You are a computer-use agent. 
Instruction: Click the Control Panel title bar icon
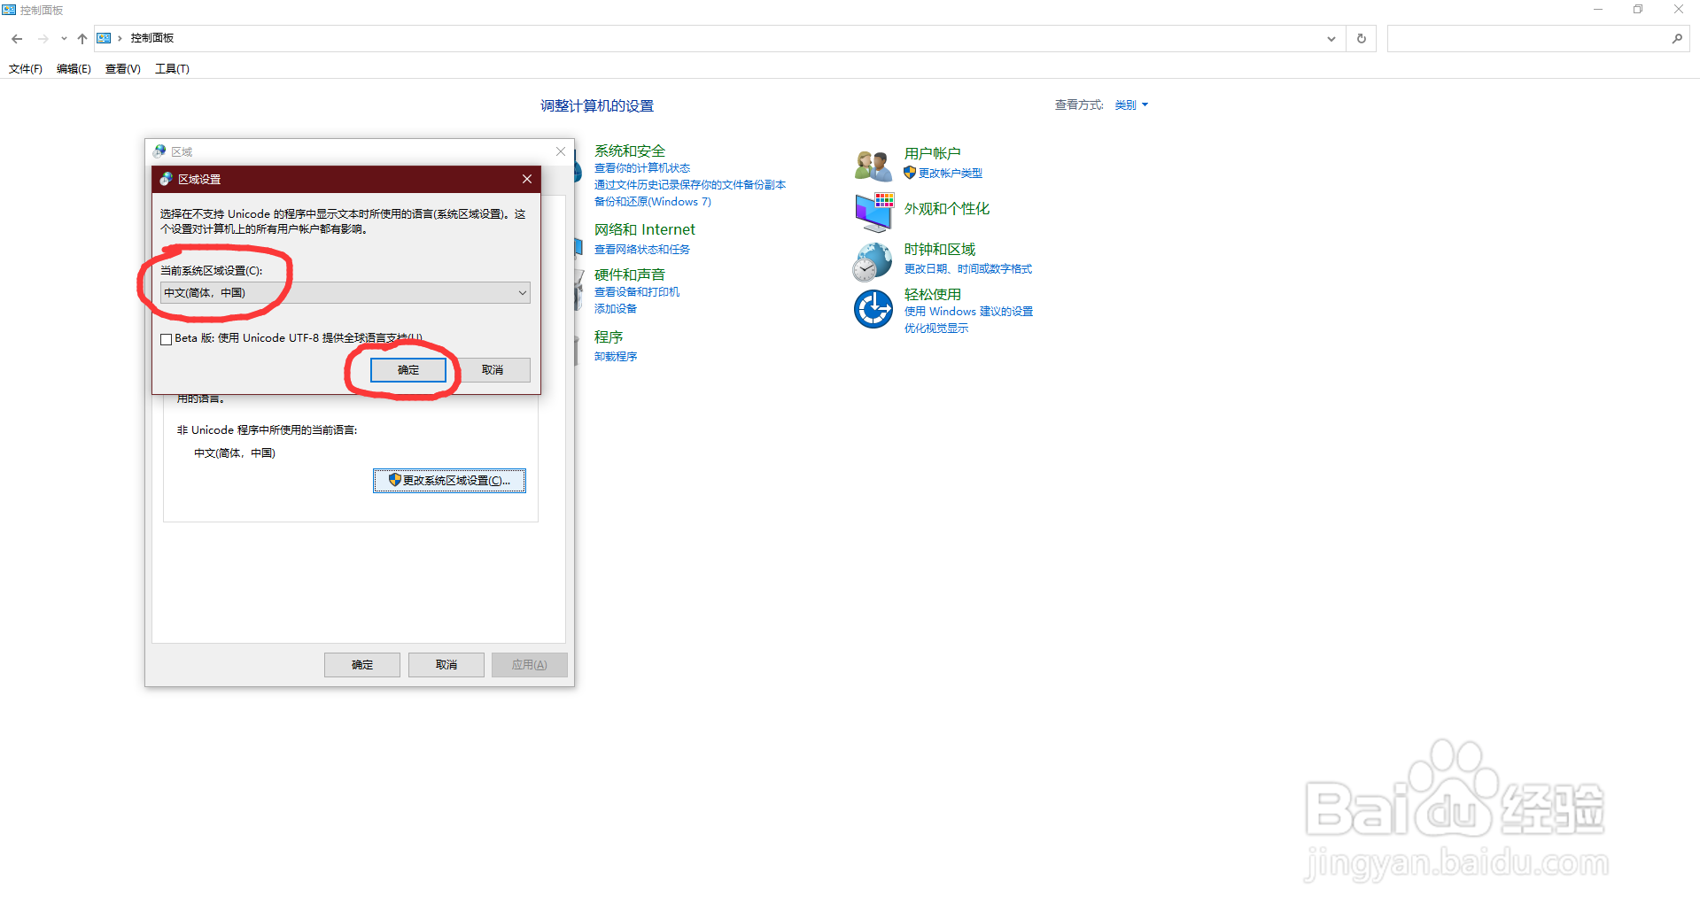9,10
